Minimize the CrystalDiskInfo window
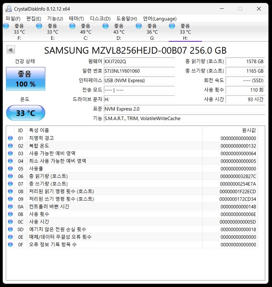This screenshot has width=272, height=287. pos(222,9)
